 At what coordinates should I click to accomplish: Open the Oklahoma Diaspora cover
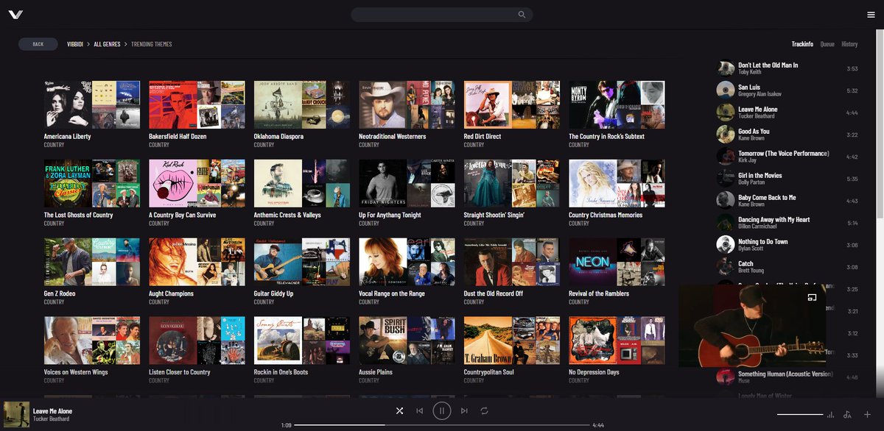click(302, 104)
